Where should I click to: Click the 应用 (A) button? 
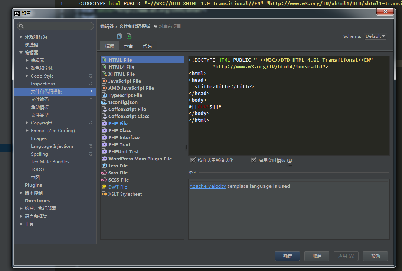(346, 256)
